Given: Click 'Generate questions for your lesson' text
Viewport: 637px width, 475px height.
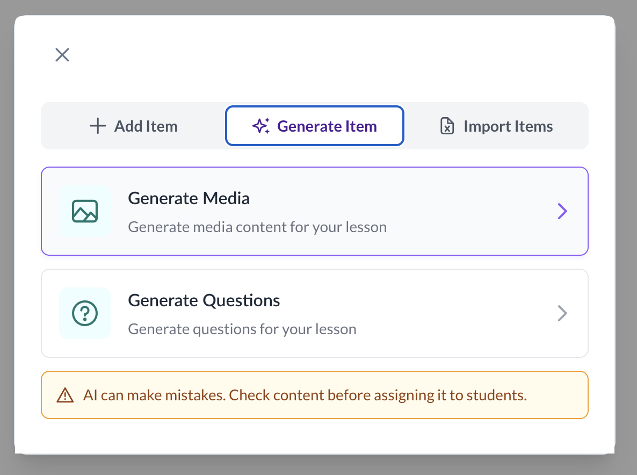Looking at the screenshot, I should [242, 329].
